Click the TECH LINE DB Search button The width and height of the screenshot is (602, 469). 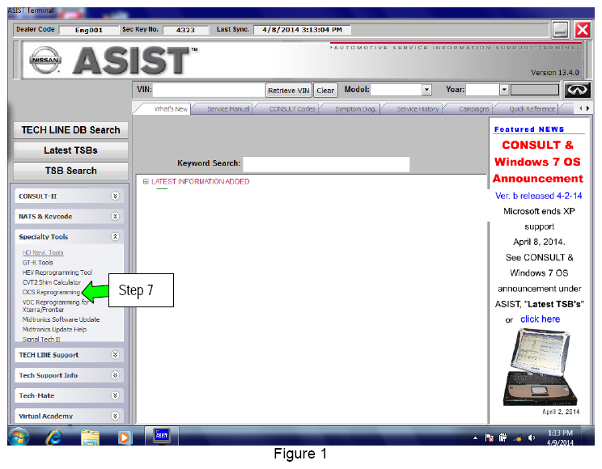[x=70, y=130]
